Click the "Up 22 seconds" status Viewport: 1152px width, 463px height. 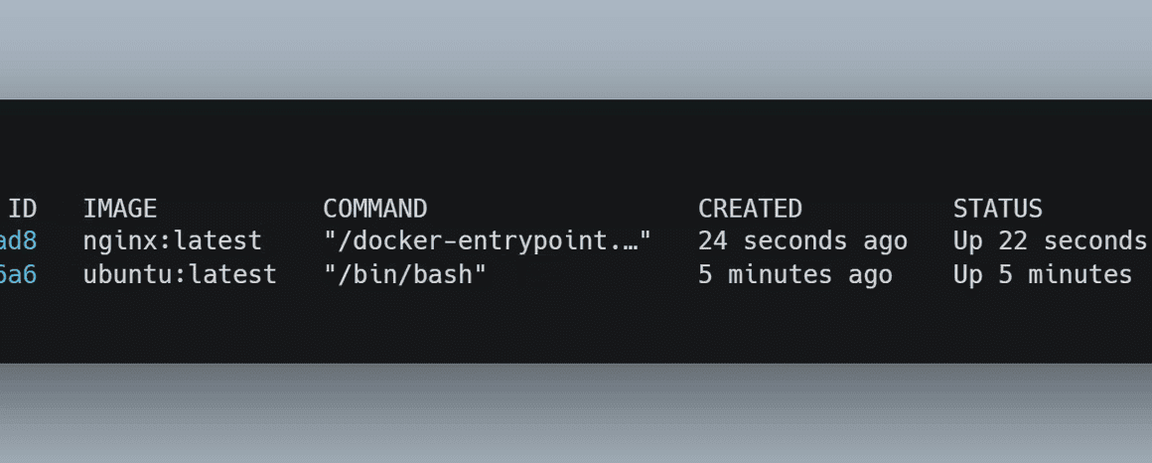tap(1050, 241)
